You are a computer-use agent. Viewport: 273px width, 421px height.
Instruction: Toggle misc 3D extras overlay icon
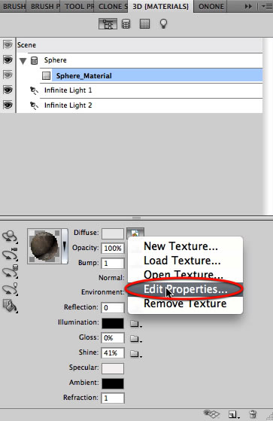pyautogui.click(x=211, y=413)
